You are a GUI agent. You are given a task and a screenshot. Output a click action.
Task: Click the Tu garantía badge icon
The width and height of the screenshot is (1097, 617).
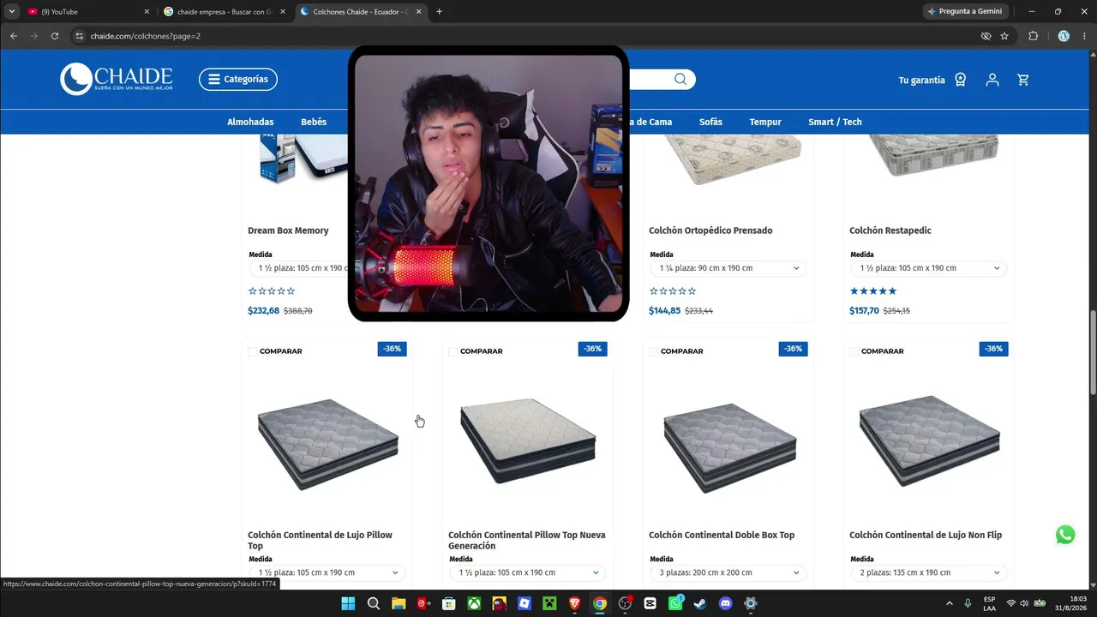[961, 80]
